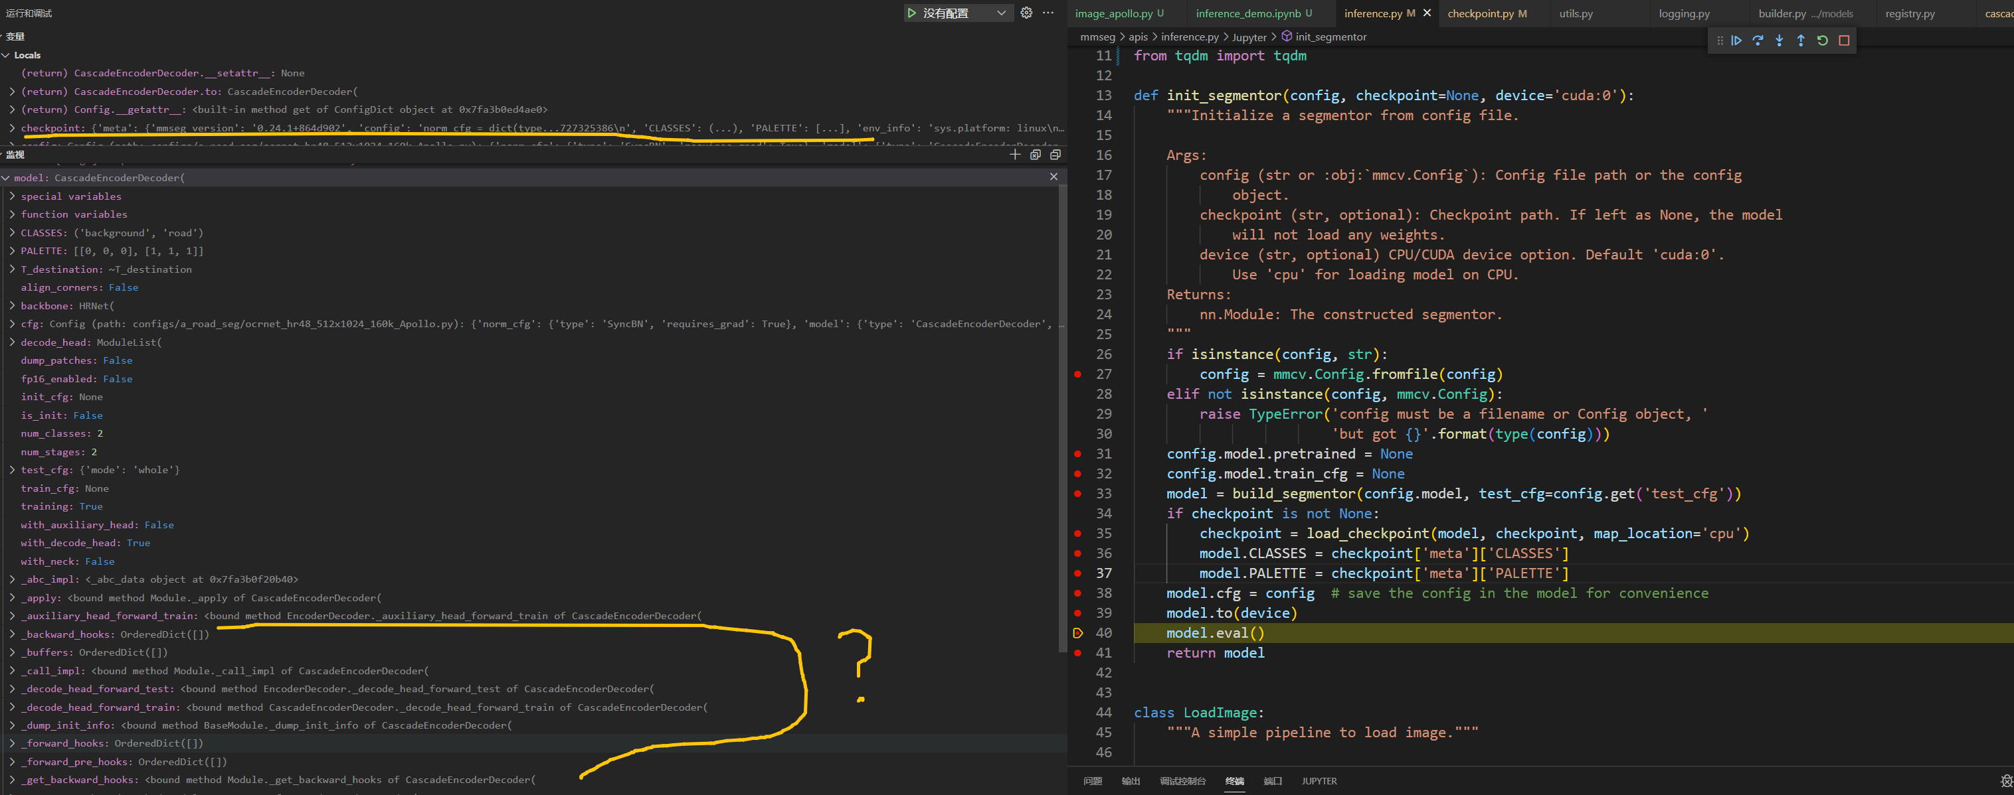The height and width of the screenshot is (795, 2014).
Task: Open the debug console panel tab
Action: [1182, 781]
